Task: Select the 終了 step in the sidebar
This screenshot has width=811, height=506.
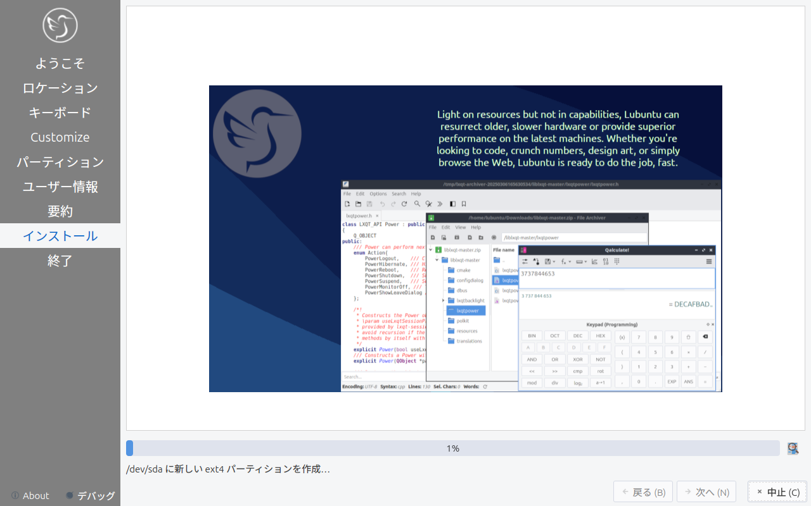Action: click(x=60, y=261)
